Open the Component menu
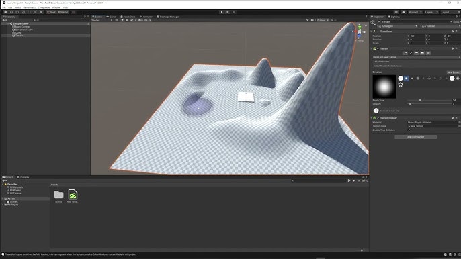 point(44,7)
